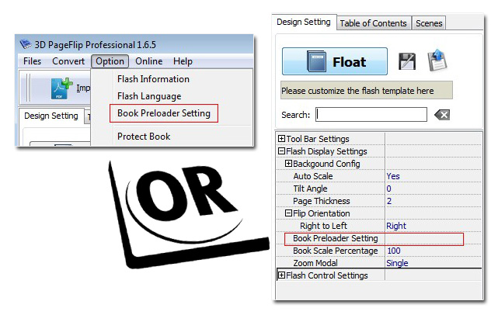
Task: Click Design Setting tab in left window
Action: coord(51,116)
